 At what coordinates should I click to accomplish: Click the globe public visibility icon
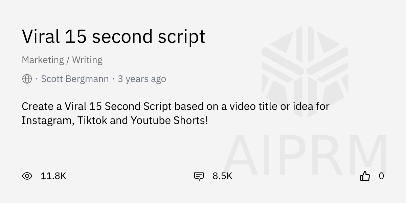[27, 79]
